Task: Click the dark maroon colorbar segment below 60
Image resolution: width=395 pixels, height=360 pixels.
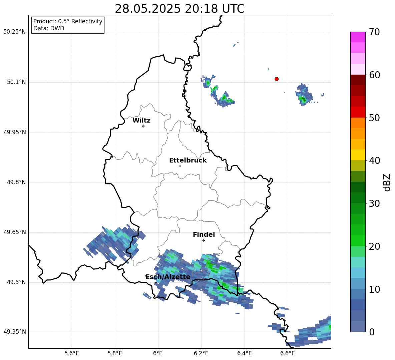Action: (x=358, y=80)
